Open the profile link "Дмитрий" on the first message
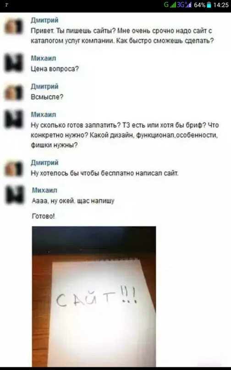 (x=44, y=20)
